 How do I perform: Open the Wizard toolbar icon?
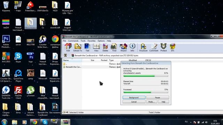123,48
